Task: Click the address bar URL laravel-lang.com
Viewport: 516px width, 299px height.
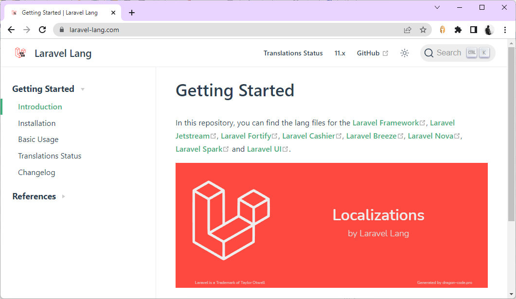Action: coord(94,30)
